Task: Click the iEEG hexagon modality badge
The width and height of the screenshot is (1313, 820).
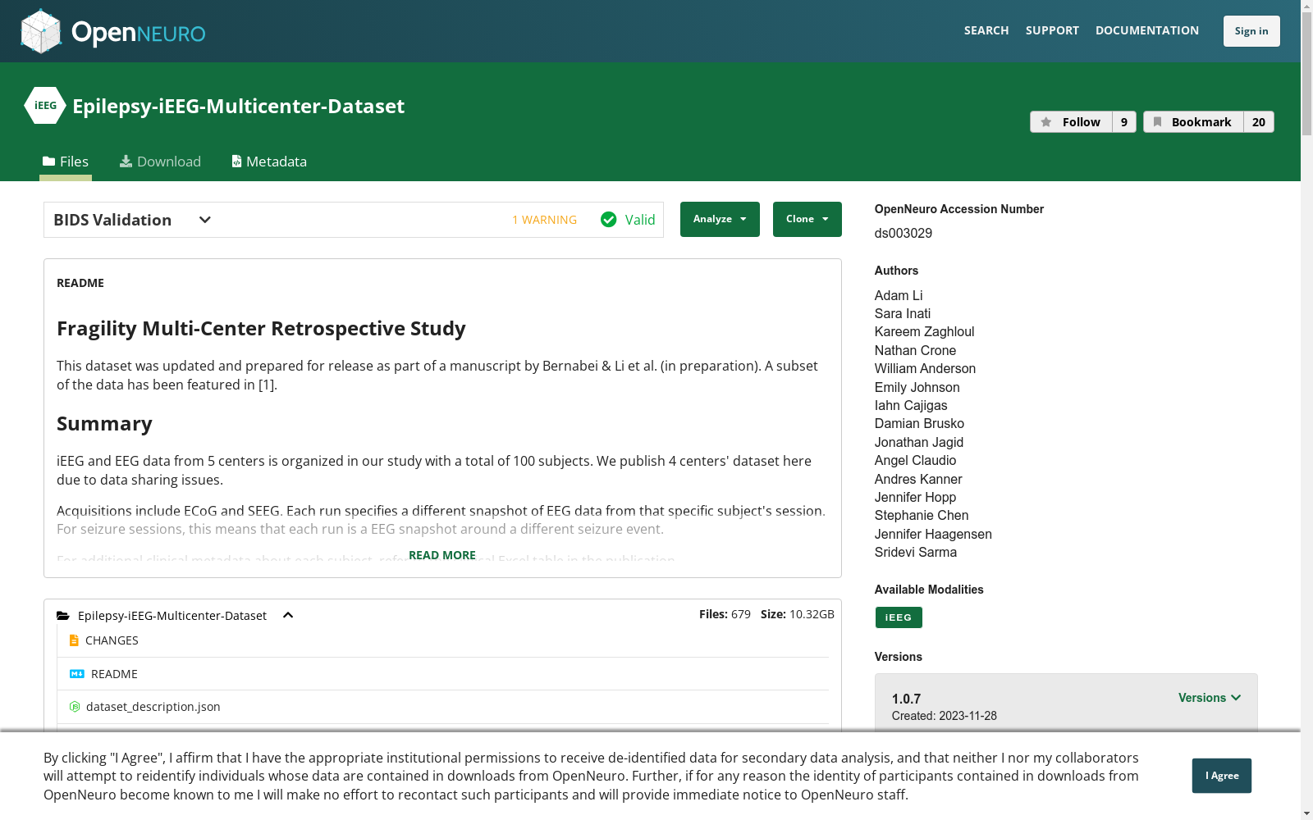Action: click(45, 106)
